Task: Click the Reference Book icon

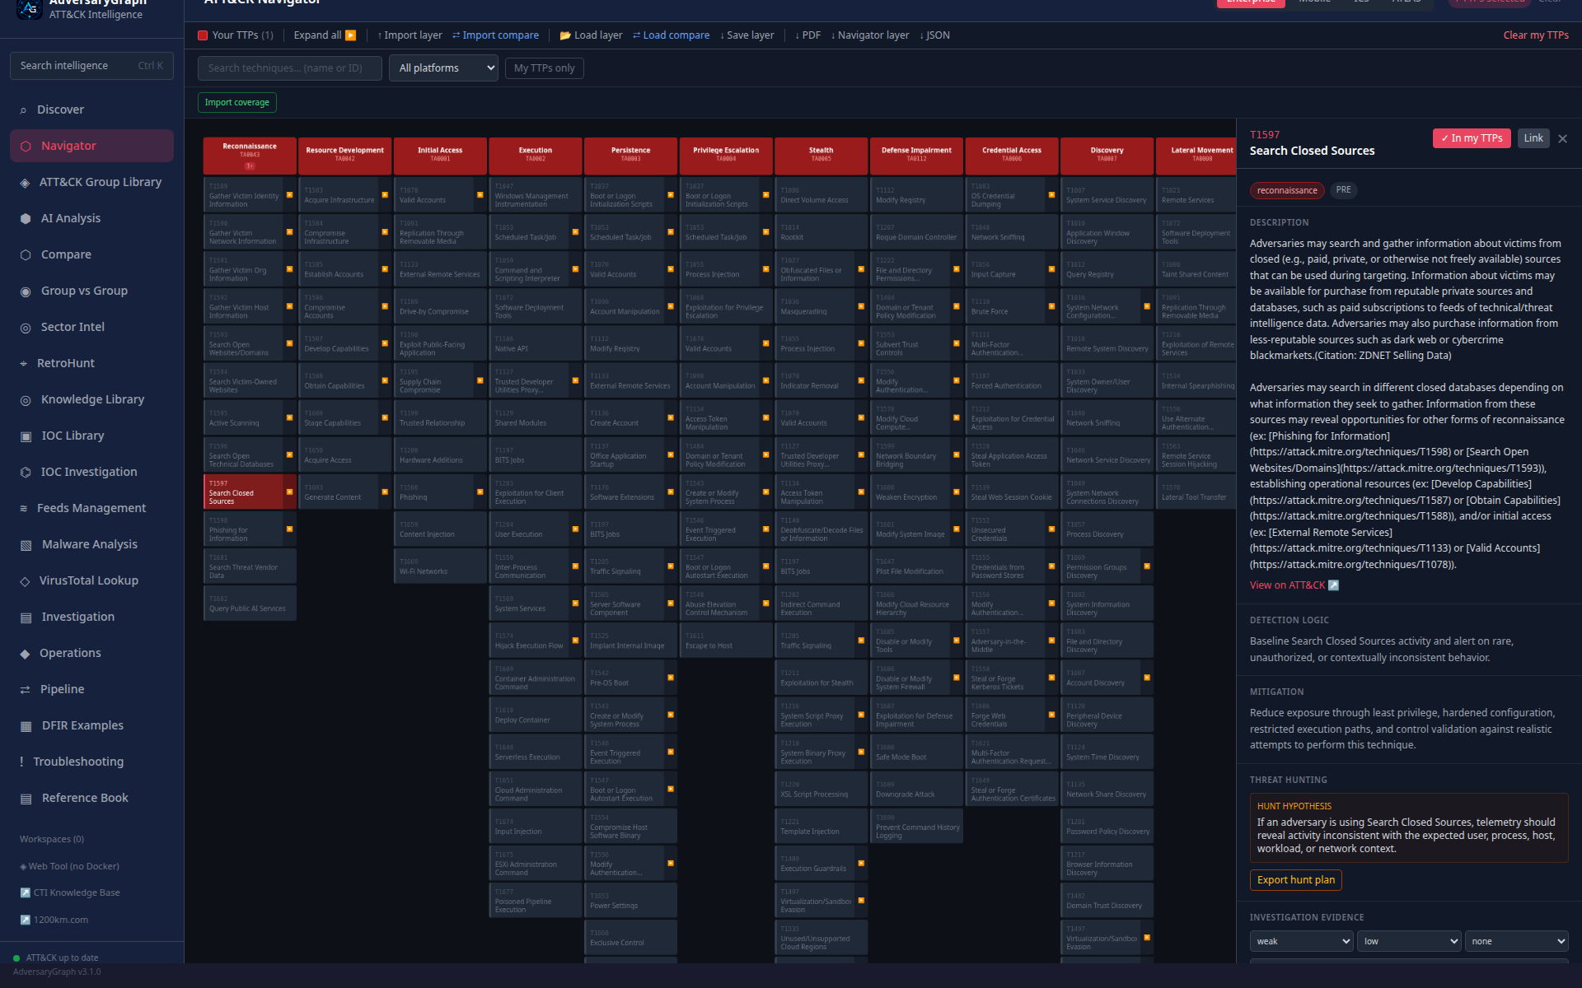Action: pyautogui.click(x=26, y=799)
